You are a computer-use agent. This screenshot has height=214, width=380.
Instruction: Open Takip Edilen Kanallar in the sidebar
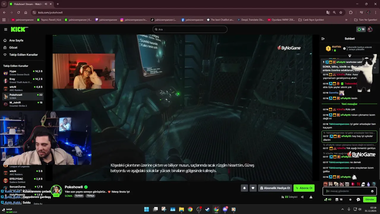pos(20,55)
